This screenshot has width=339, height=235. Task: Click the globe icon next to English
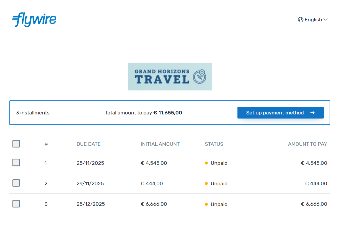coord(301,20)
